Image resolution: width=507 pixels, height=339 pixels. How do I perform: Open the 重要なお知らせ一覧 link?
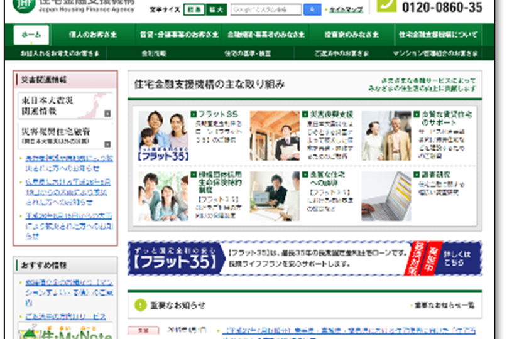pyautogui.click(x=444, y=305)
